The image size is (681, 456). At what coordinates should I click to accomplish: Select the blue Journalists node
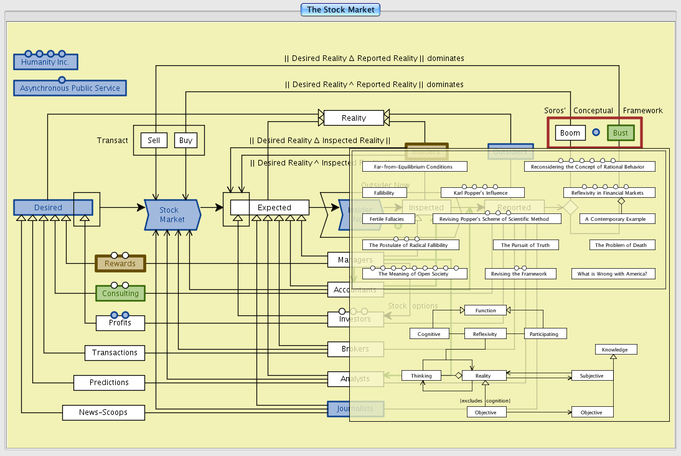point(355,409)
